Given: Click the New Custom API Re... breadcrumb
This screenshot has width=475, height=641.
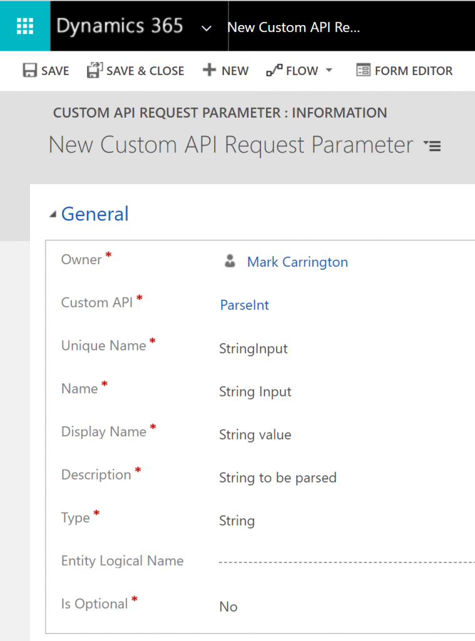Looking at the screenshot, I should (294, 28).
